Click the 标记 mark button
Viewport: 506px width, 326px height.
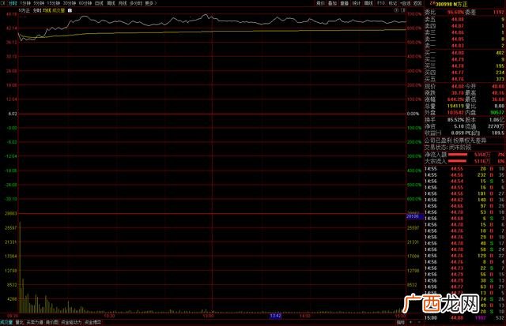pyautogui.click(x=392, y=3)
